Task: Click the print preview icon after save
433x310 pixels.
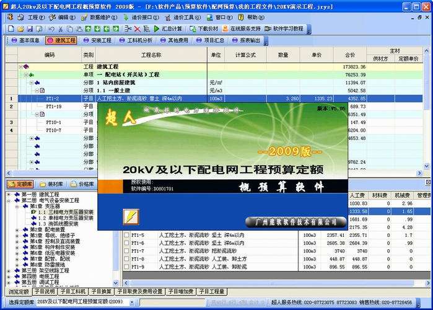Action: click(x=39, y=29)
